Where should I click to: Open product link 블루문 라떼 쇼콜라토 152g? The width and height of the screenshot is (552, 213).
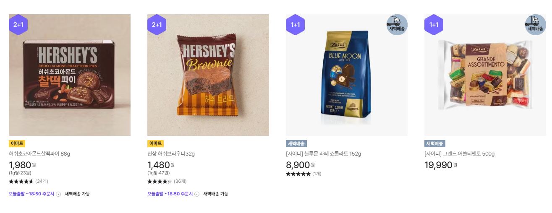pyautogui.click(x=323, y=154)
